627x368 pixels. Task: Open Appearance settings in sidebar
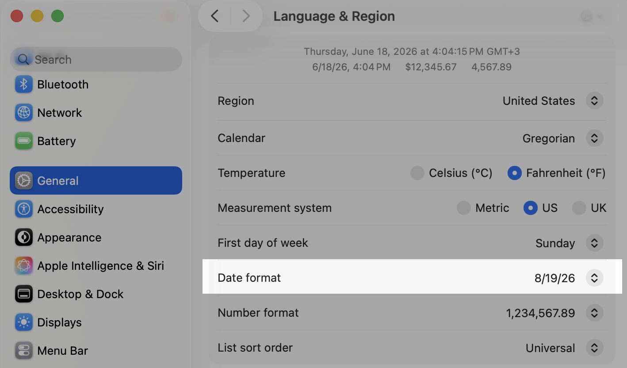[x=96, y=238]
